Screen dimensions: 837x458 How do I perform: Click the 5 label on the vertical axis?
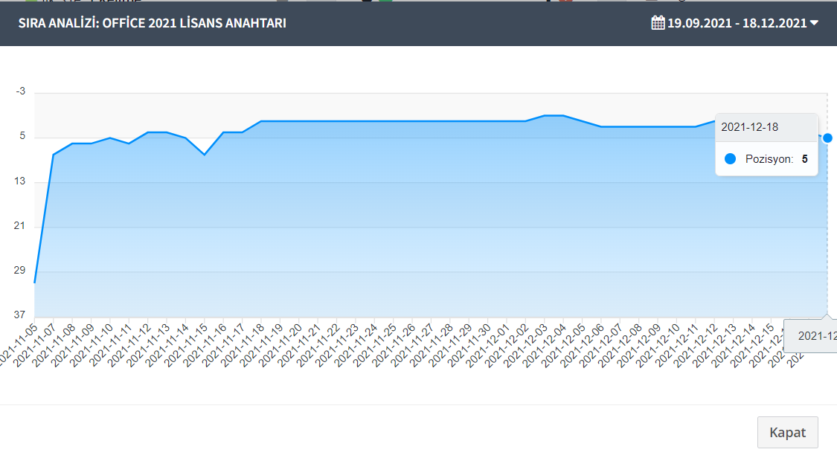22,136
